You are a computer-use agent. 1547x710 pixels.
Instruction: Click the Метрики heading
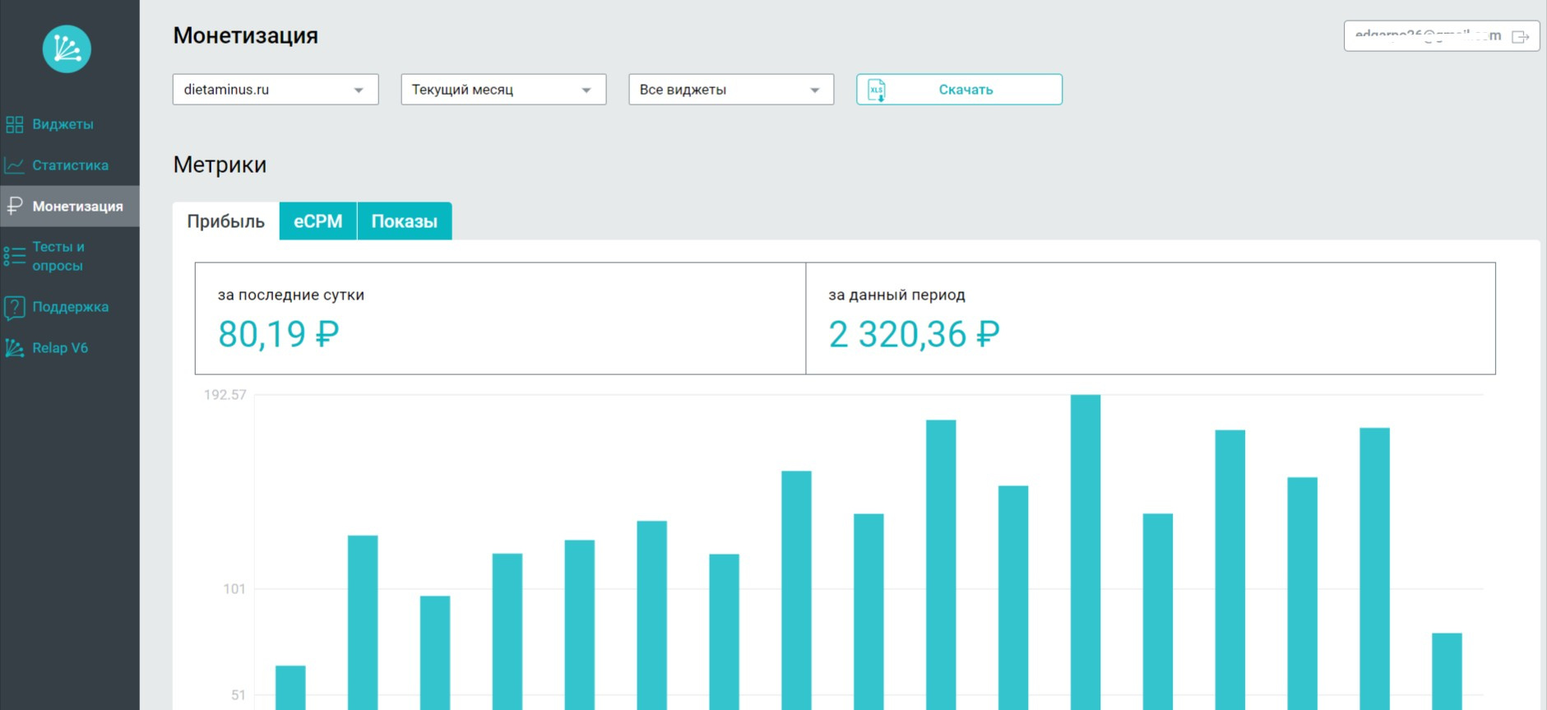[220, 165]
